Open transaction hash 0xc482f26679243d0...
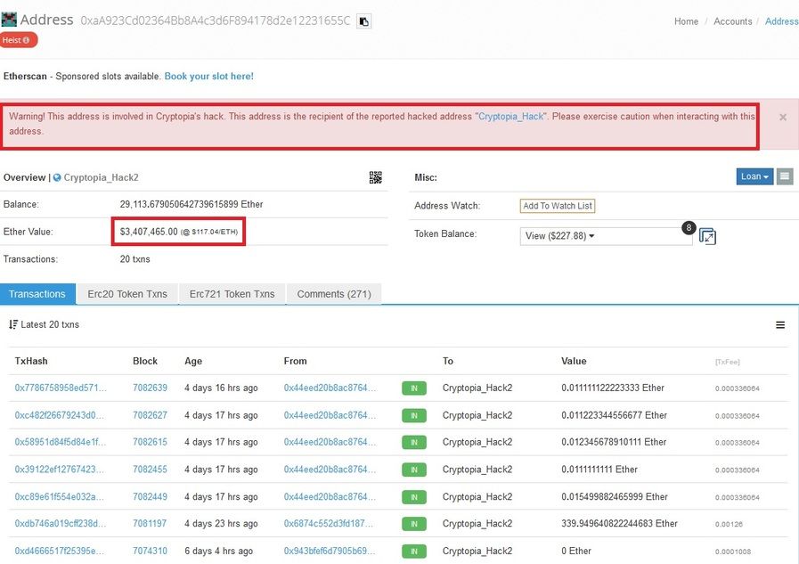 tap(59, 415)
